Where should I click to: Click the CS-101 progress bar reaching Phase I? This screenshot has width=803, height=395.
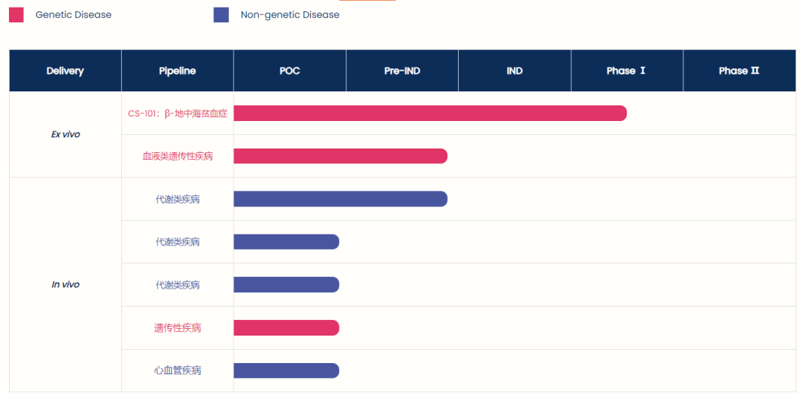point(430,114)
